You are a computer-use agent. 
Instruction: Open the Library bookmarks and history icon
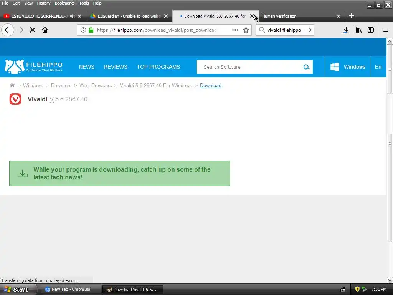tap(358, 30)
